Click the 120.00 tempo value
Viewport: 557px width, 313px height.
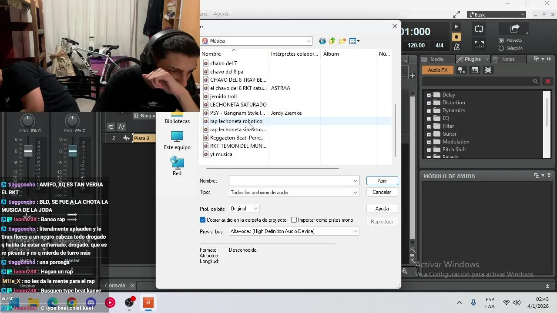(x=416, y=45)
